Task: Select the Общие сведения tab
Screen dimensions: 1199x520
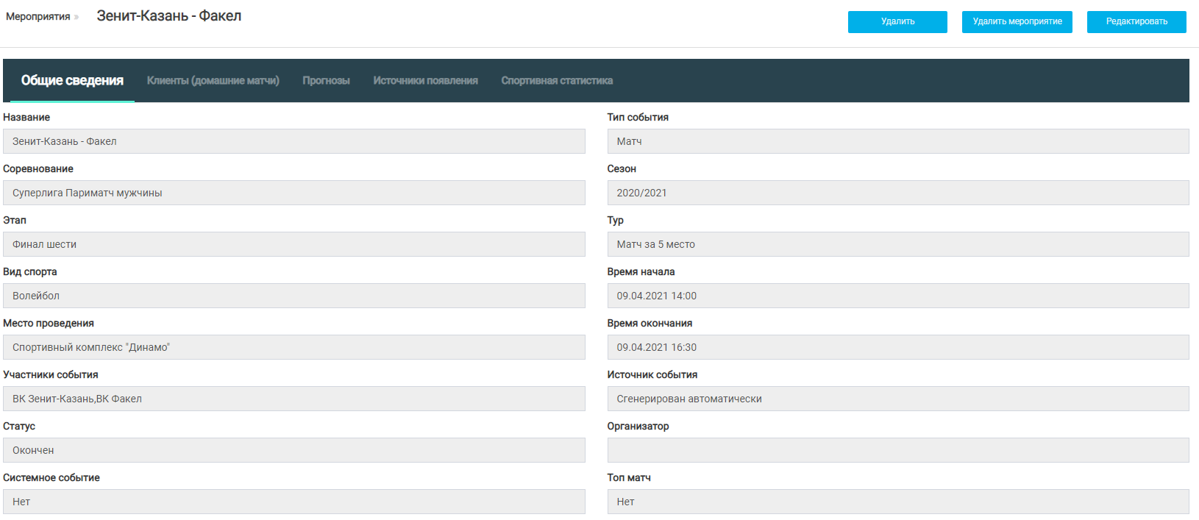Action: [x=72, y=81]
